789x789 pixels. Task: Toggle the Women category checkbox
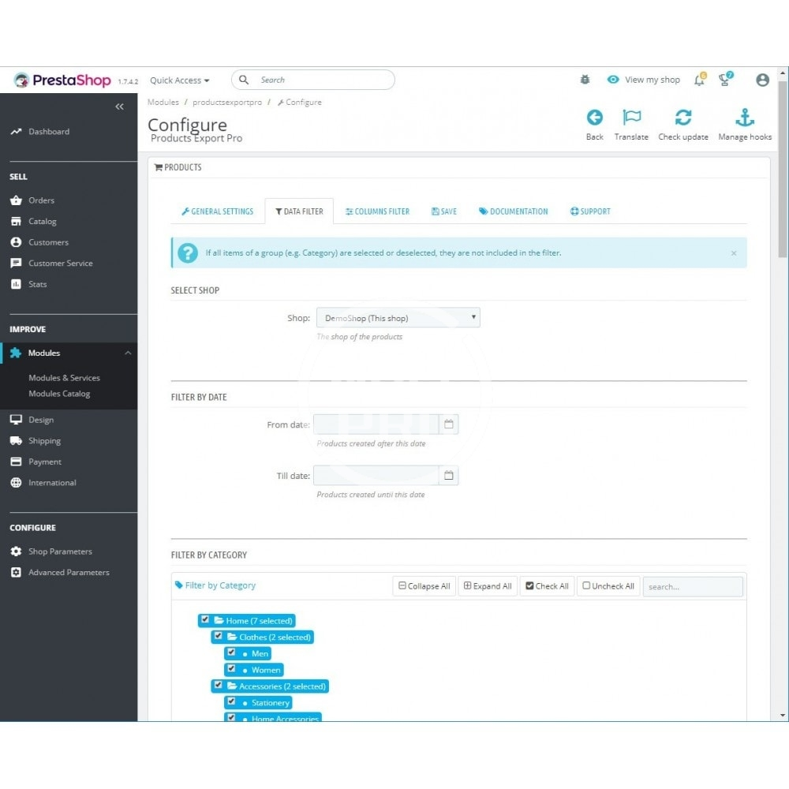(x=231, y=669)
